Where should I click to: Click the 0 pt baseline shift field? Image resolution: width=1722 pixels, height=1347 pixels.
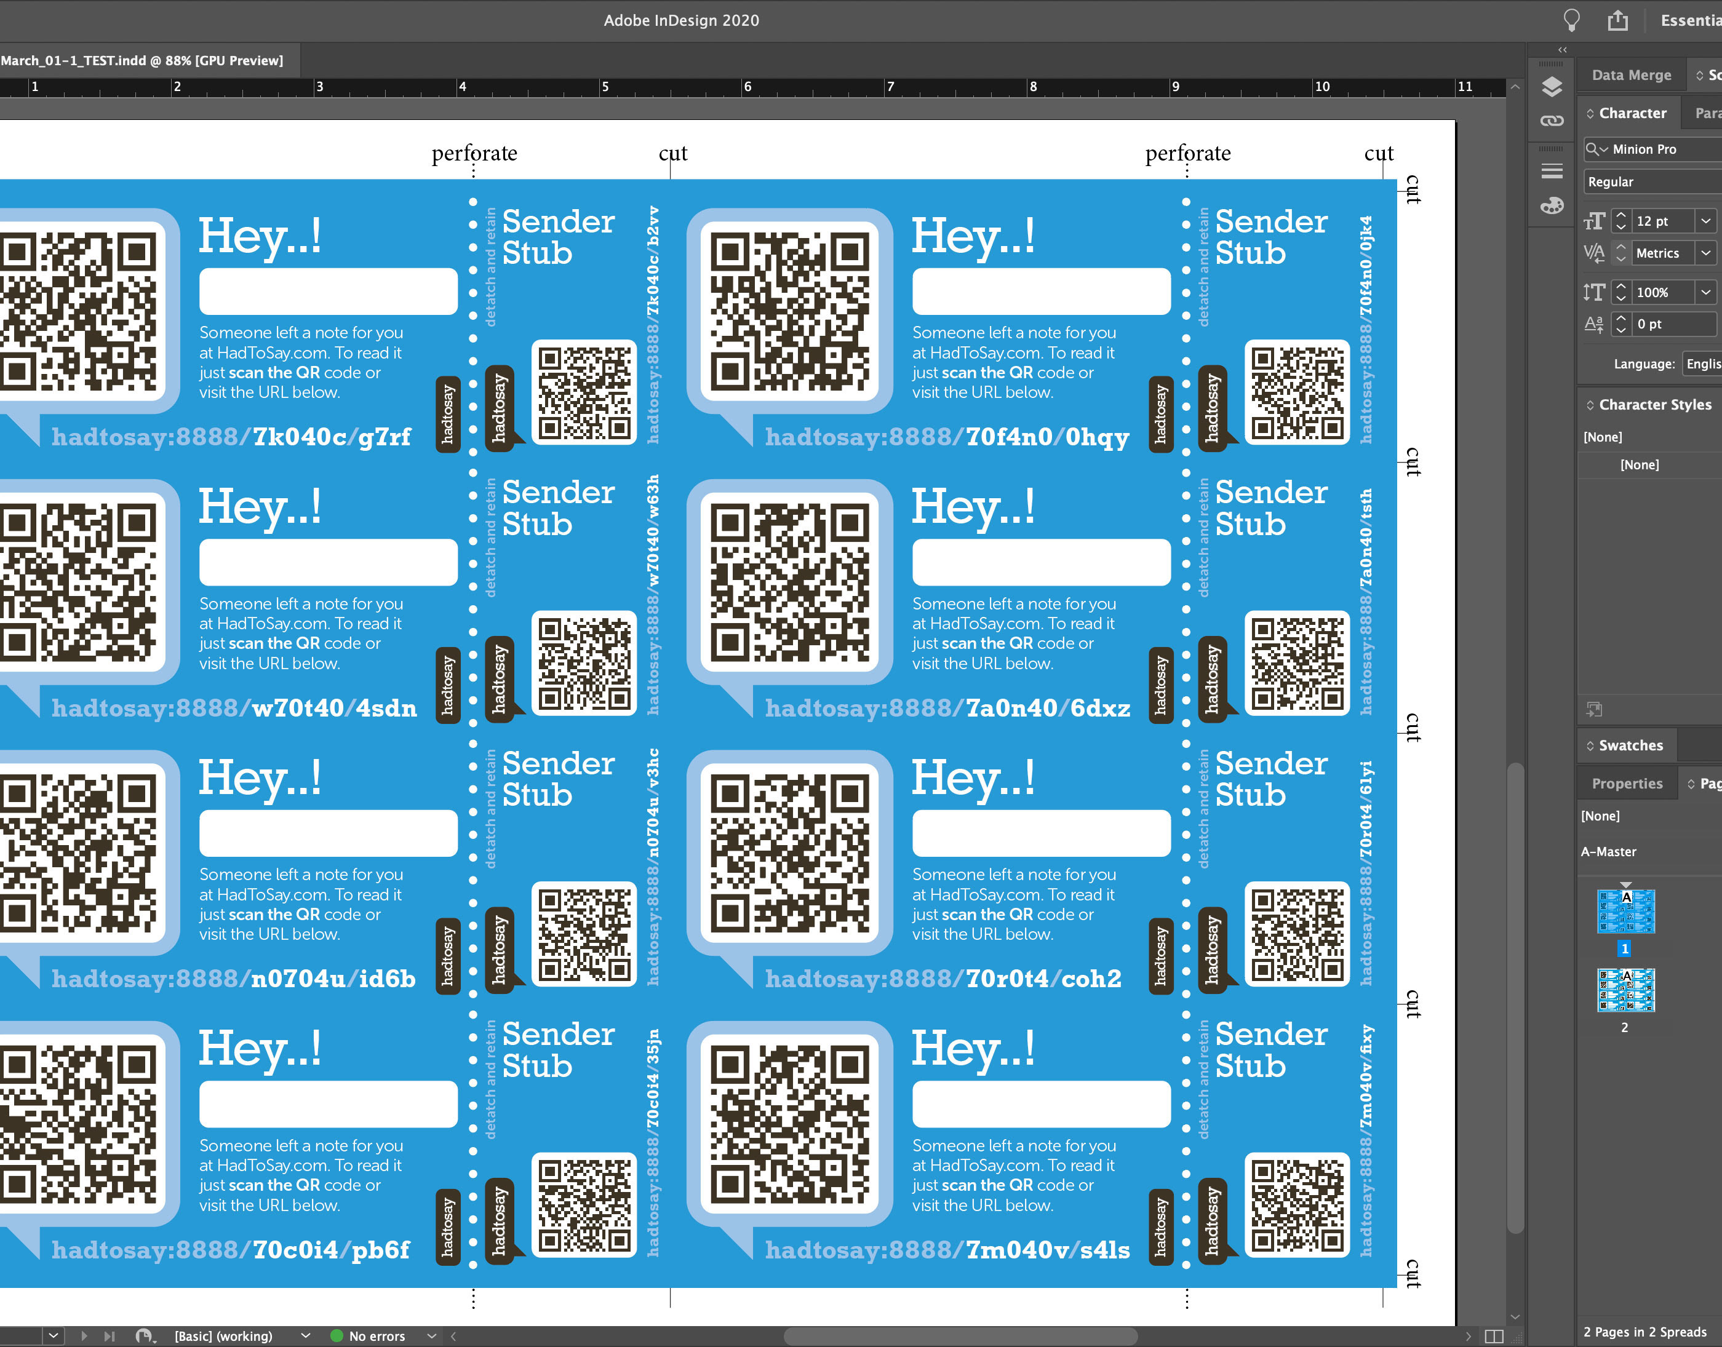1674,324
